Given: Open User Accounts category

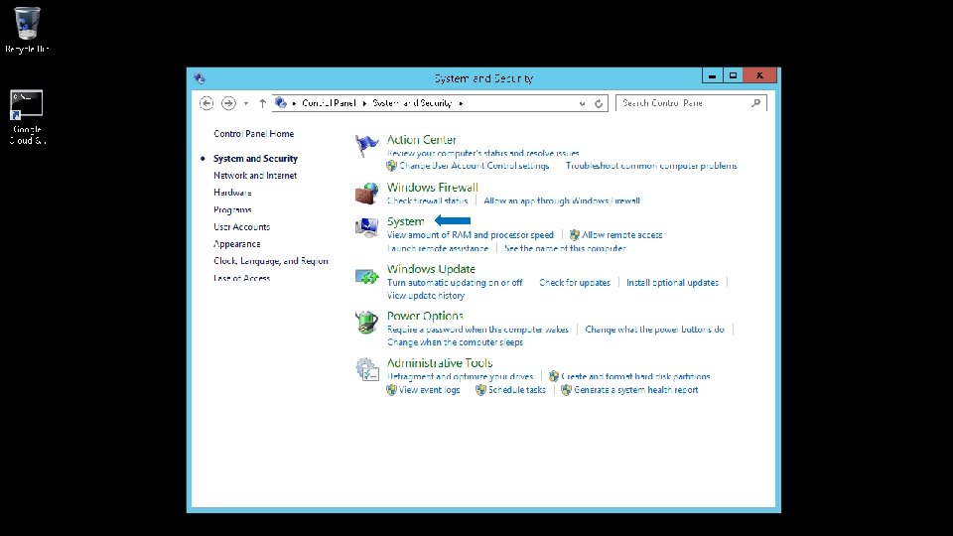Looking at the screenshot, I should 241,226.
